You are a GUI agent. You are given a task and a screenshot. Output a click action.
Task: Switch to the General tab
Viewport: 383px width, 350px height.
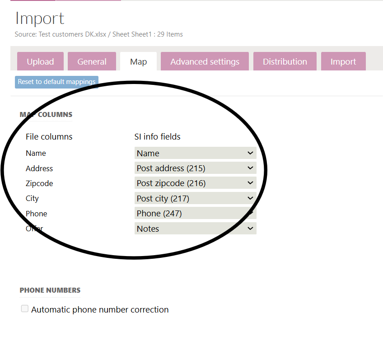coord(92,62)
